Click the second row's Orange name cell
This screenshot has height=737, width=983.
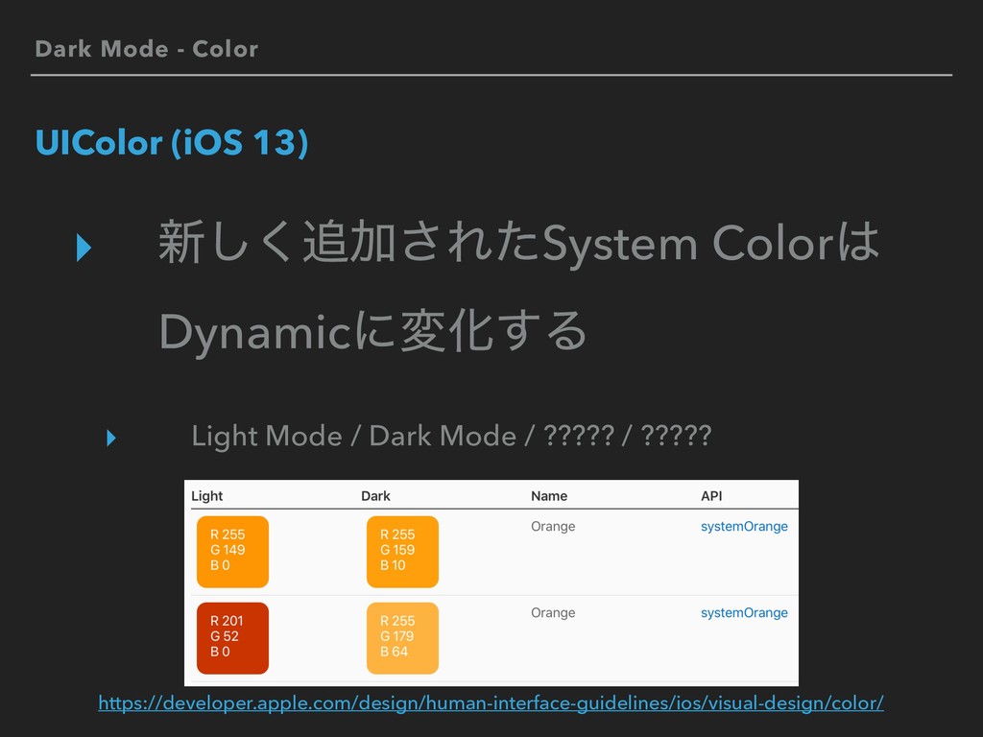(553, 613)
